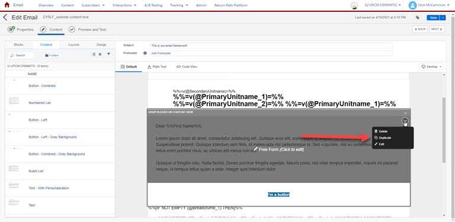
Task: Switch to Plain Text view
Action: (x=157, y=67)
